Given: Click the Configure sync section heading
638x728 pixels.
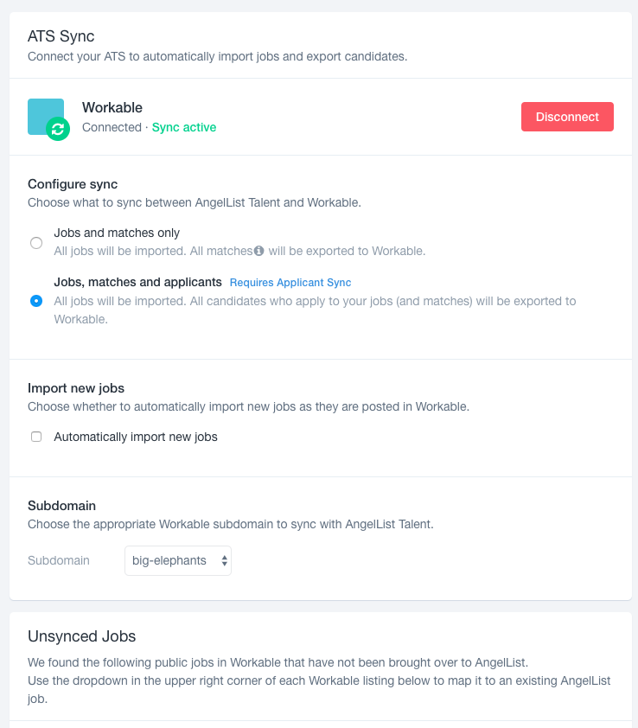Looking at the screenshot, I should pos(73,184).
